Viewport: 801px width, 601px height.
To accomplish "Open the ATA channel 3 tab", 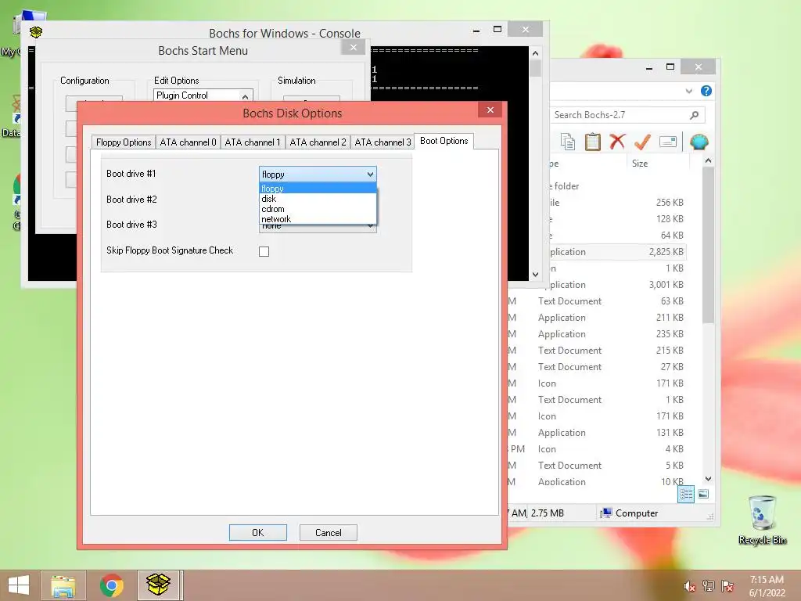I will tap(383, 142).
